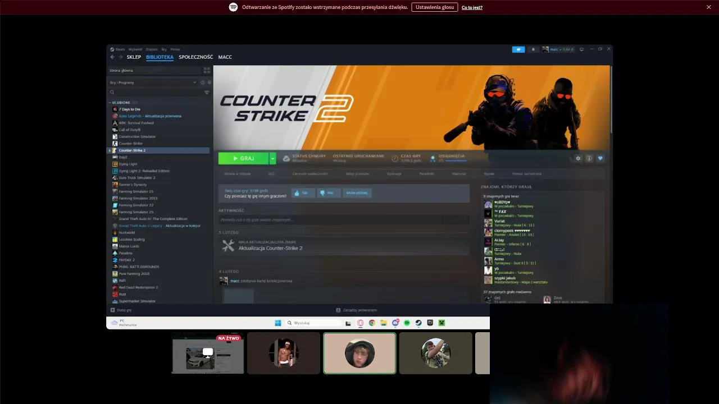Click the Wyszukaj taskbar search box
This screenshot has width=719, height=404.
313,323
